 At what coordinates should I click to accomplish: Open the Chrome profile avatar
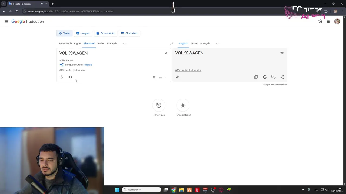pos(335,11)
